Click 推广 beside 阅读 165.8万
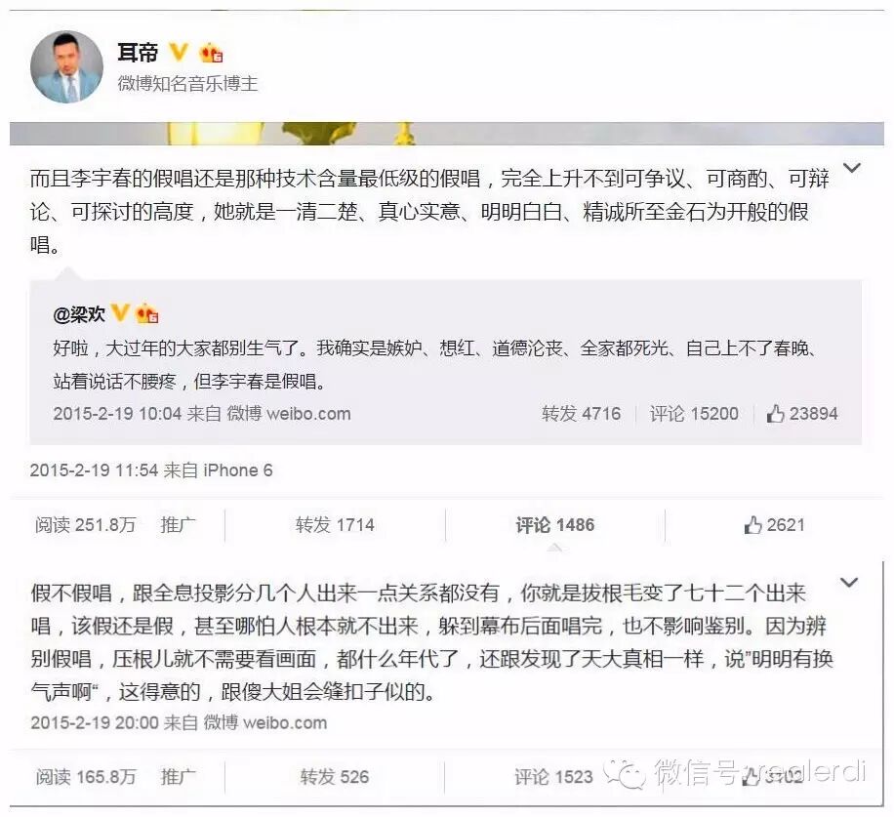Viewport: 894px width, 817px height. 178,777
